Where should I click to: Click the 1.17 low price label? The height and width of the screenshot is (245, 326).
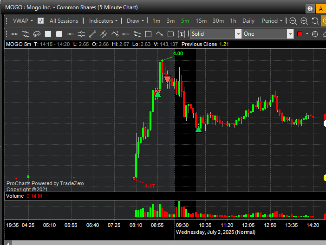[150, 186]
